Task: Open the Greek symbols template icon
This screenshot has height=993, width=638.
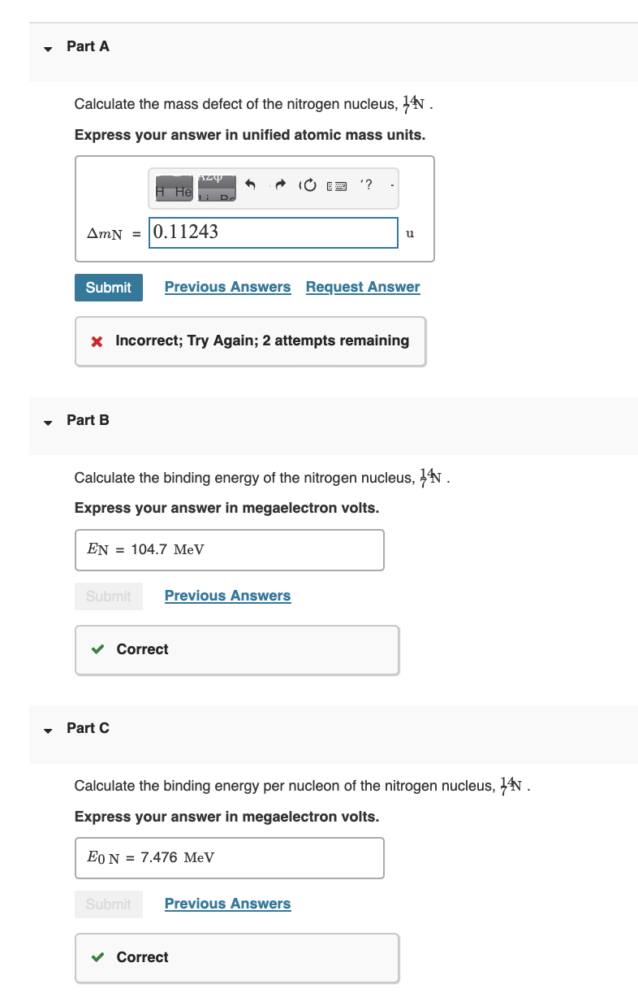Action: click(x=214, y=189)
